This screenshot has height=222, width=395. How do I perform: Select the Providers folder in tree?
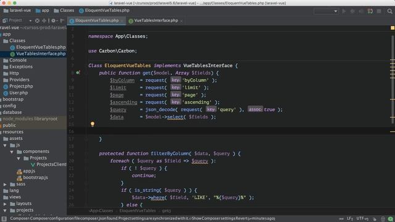click(x=17, y=80)
